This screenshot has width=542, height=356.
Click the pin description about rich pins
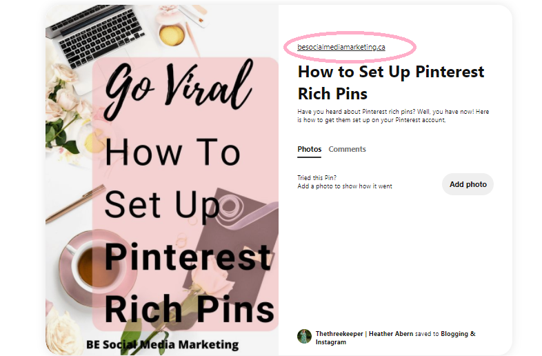393,116
